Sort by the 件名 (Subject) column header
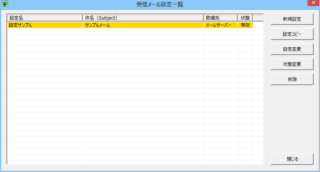This screenshot has width=320, height=172. (143, 18)
